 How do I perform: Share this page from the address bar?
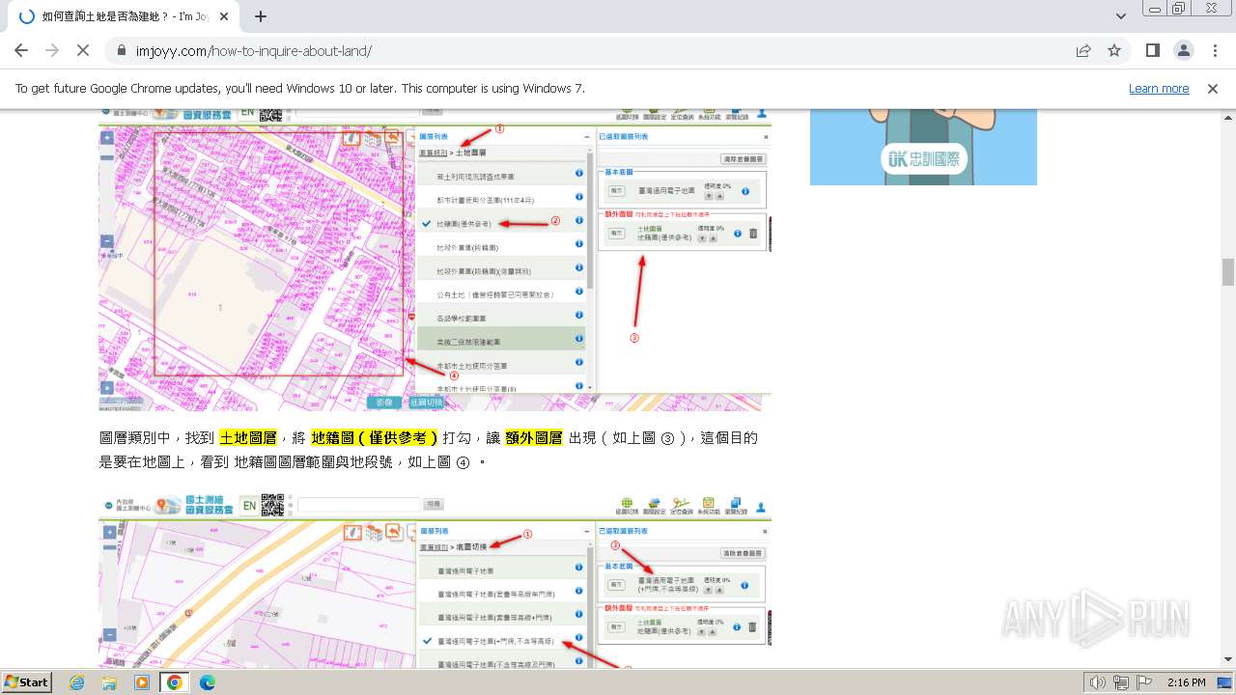[x=1083, y=50]
